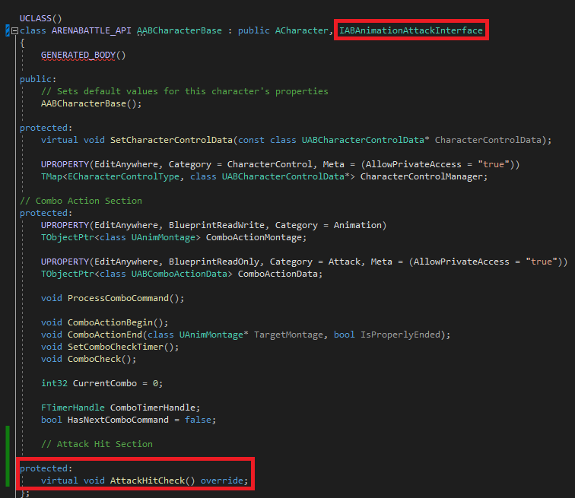Click the SetComboCheckTimer function name
Image resolution: width=575 pixels, height=498 pixels.
point(116,347)
